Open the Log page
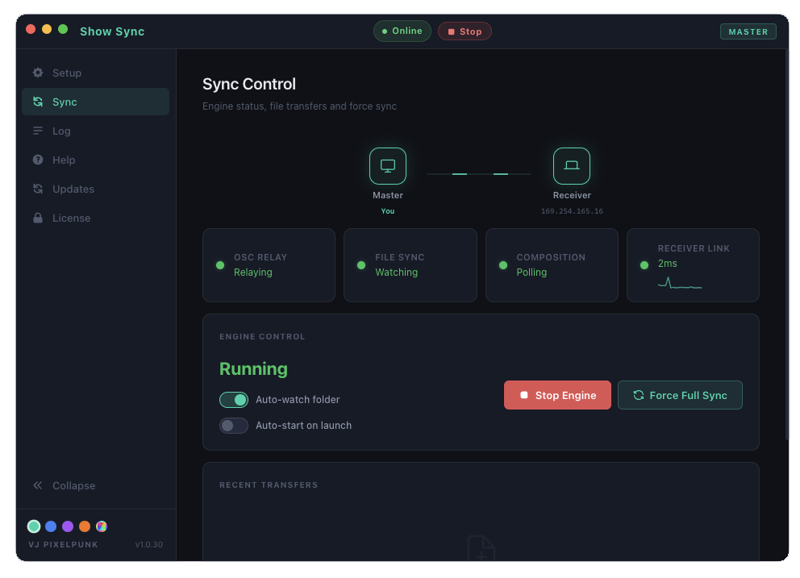 [95, 131]
